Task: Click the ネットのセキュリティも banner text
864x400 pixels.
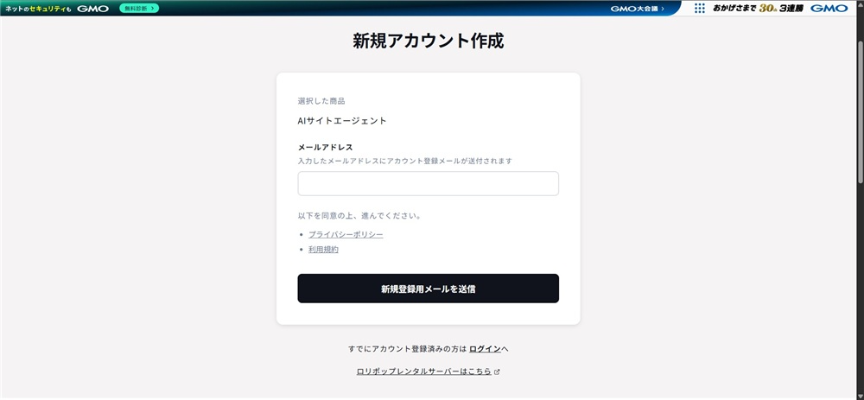Action: (39, 9)
